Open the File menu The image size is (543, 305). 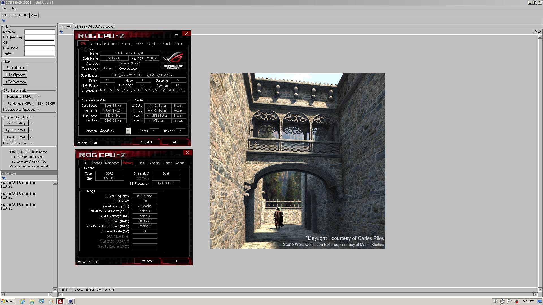5,8
